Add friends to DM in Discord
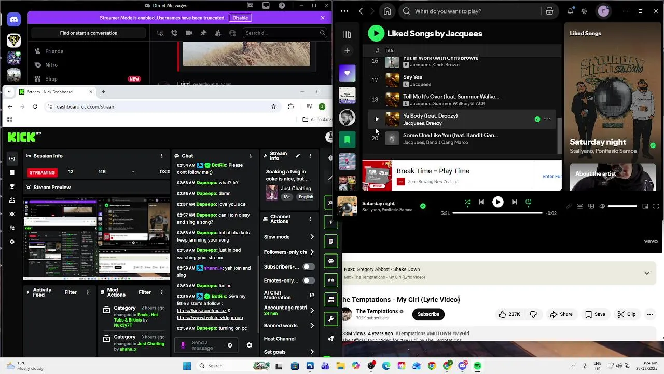The image size is (664, 374). click(218, 33)
